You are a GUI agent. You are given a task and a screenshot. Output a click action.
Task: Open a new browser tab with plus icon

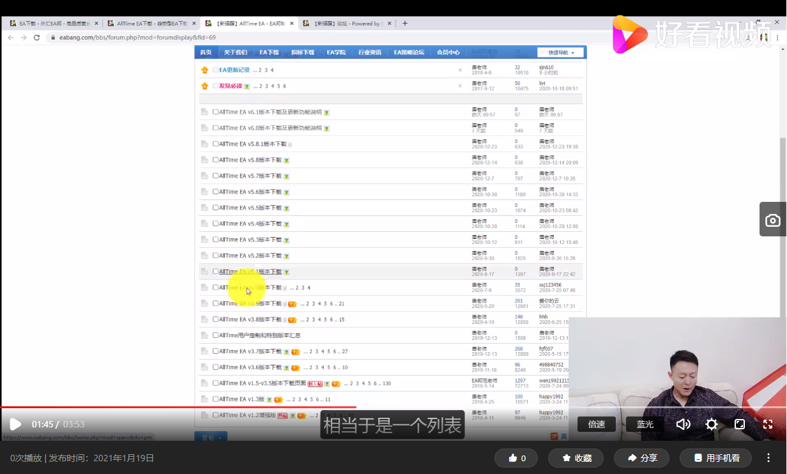[x=405, y=23]
